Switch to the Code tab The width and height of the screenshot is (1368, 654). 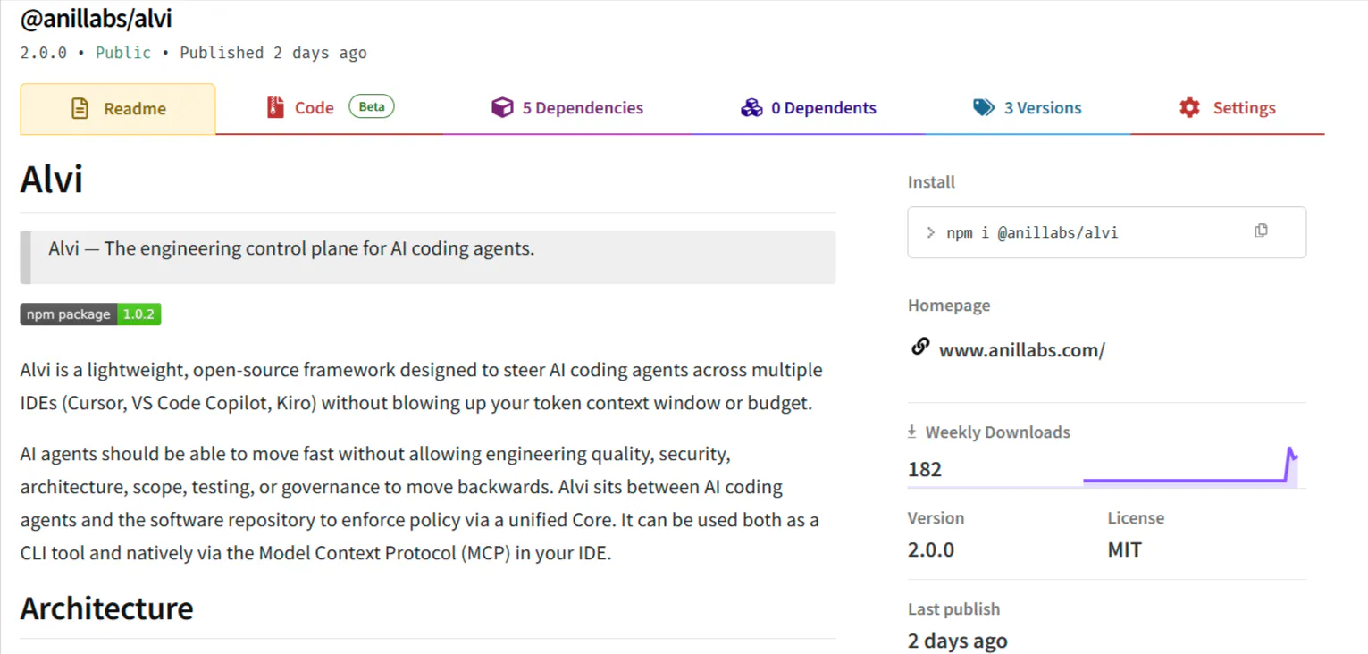[x=330, y=108]
